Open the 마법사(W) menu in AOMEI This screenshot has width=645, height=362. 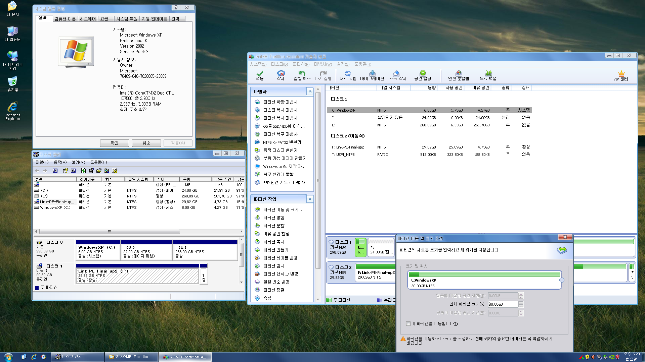click(323, 64)
